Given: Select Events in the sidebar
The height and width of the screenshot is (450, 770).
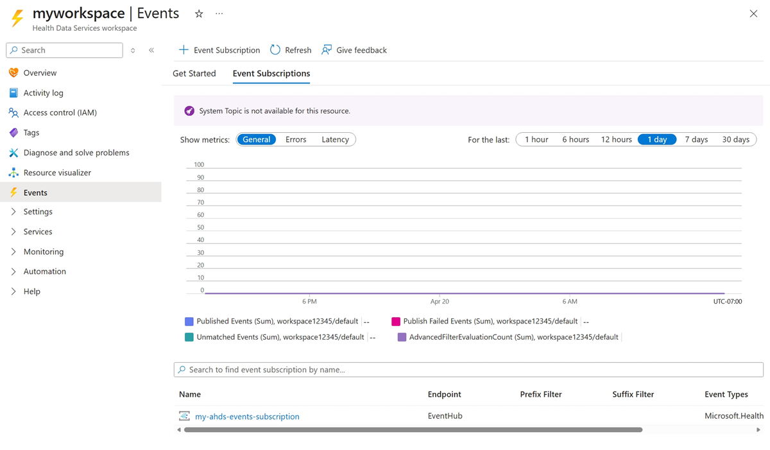Looking at the screenshot, I should [x=81, y=192].
